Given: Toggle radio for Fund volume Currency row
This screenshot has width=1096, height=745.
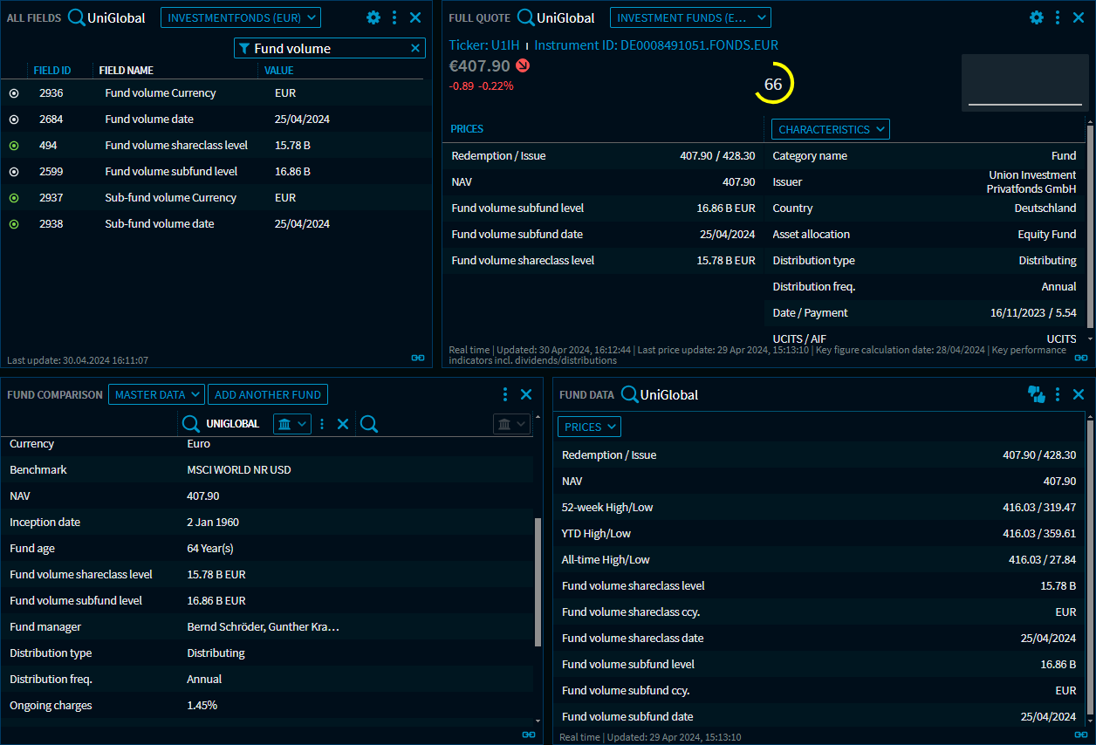Looking at the screenshot, I should pos(14,93).
